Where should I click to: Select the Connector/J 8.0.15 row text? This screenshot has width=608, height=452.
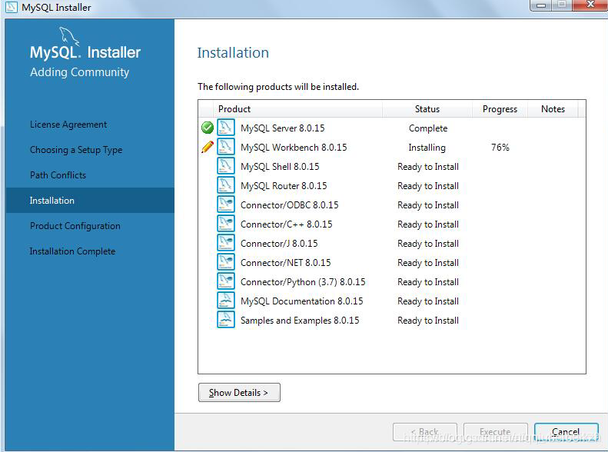[x=279, y=244]
